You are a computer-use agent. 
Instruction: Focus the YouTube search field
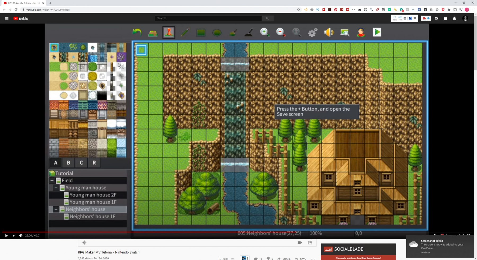(208, 18)
